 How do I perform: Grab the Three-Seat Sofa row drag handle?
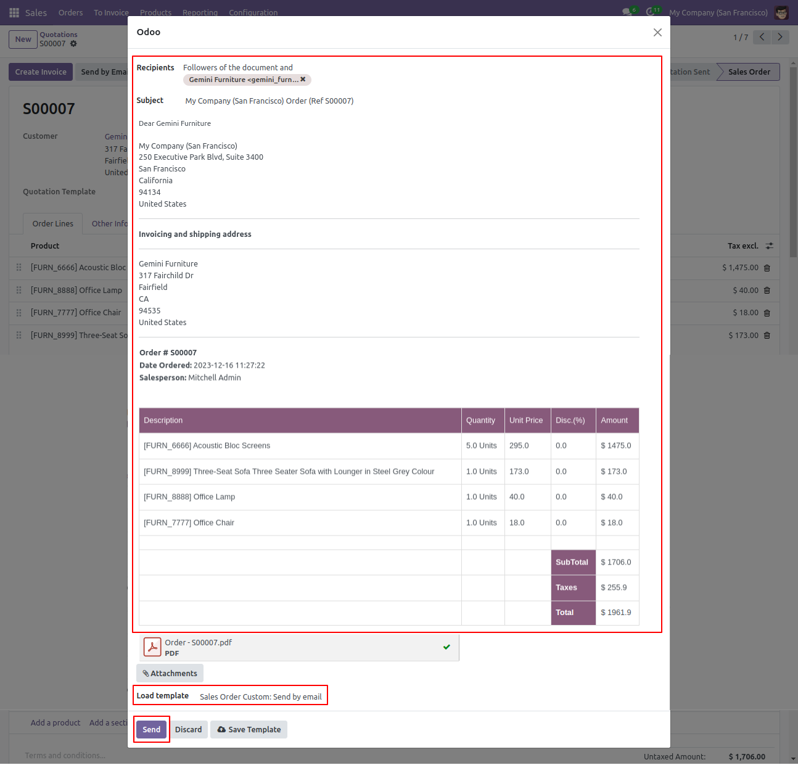click(x=19, y=335)
